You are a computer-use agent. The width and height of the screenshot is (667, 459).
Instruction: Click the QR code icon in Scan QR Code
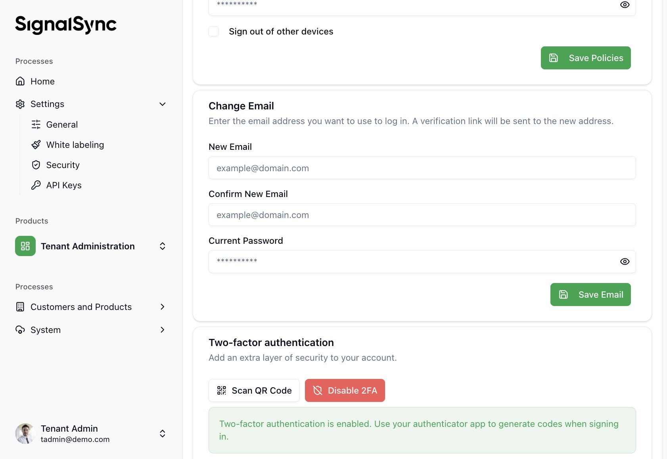tap(222, 390)
